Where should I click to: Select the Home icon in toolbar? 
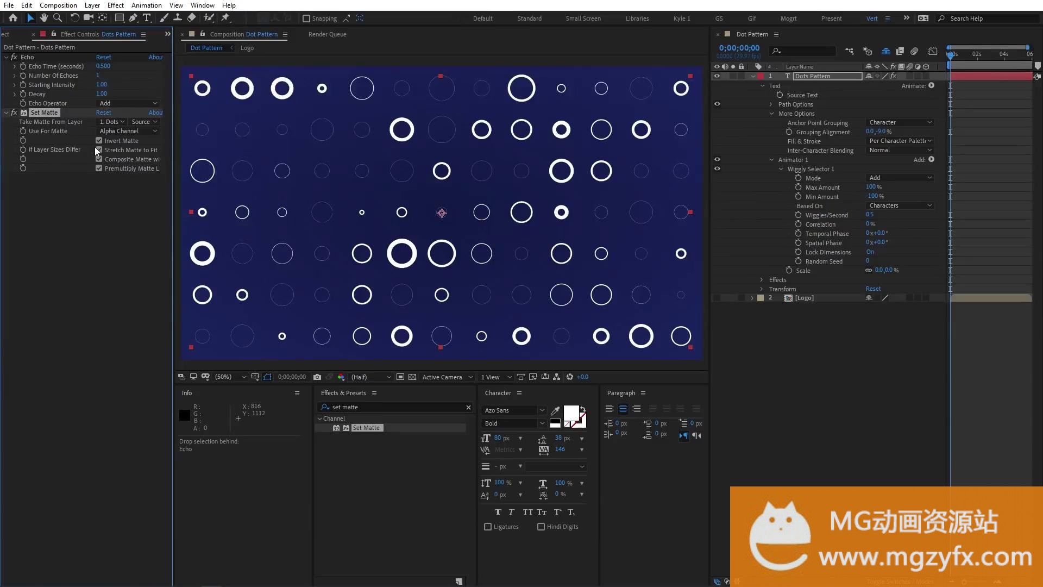click(x=13, y=18)
